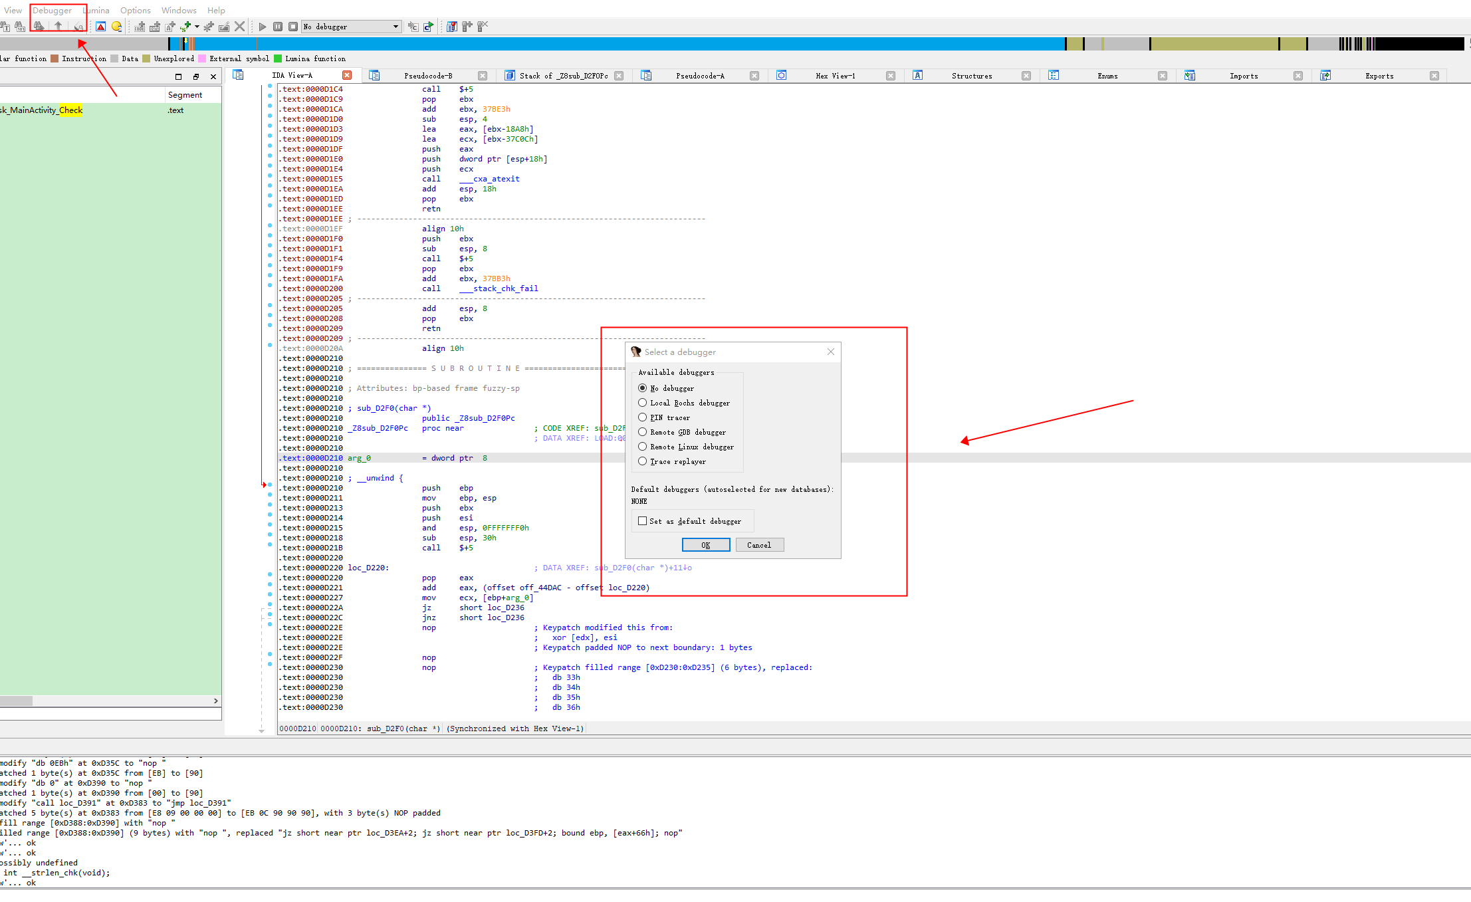
Task: Select the Remote GDB debugger radio button
Action: pos(643,432)
